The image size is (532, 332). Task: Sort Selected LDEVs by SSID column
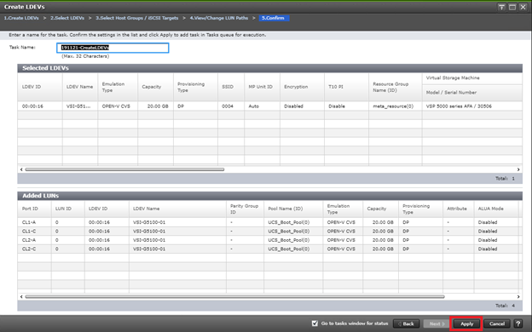(x=231, y=87)
